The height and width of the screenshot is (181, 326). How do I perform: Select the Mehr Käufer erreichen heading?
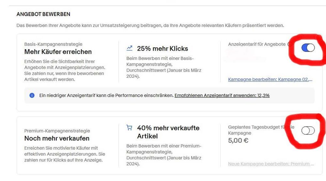(58, 52)
